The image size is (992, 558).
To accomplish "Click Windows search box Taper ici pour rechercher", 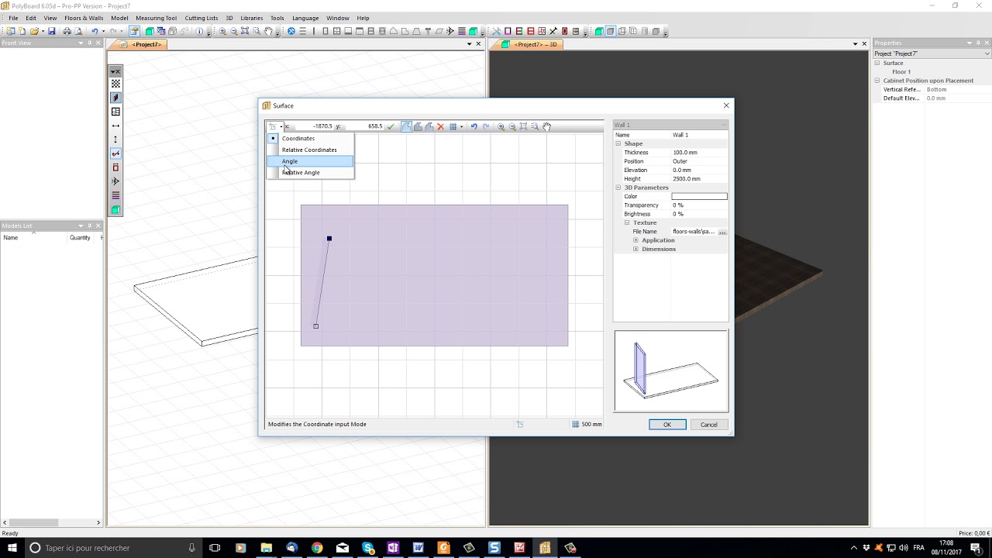I will click(112, 548).
